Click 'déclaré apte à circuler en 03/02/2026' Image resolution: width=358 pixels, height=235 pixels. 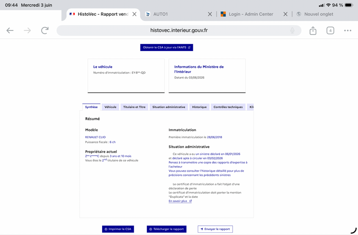pyautogui.click(x=197, y=158)
